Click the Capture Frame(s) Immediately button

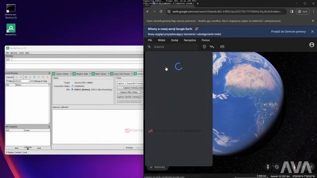[x=130, y=88]
